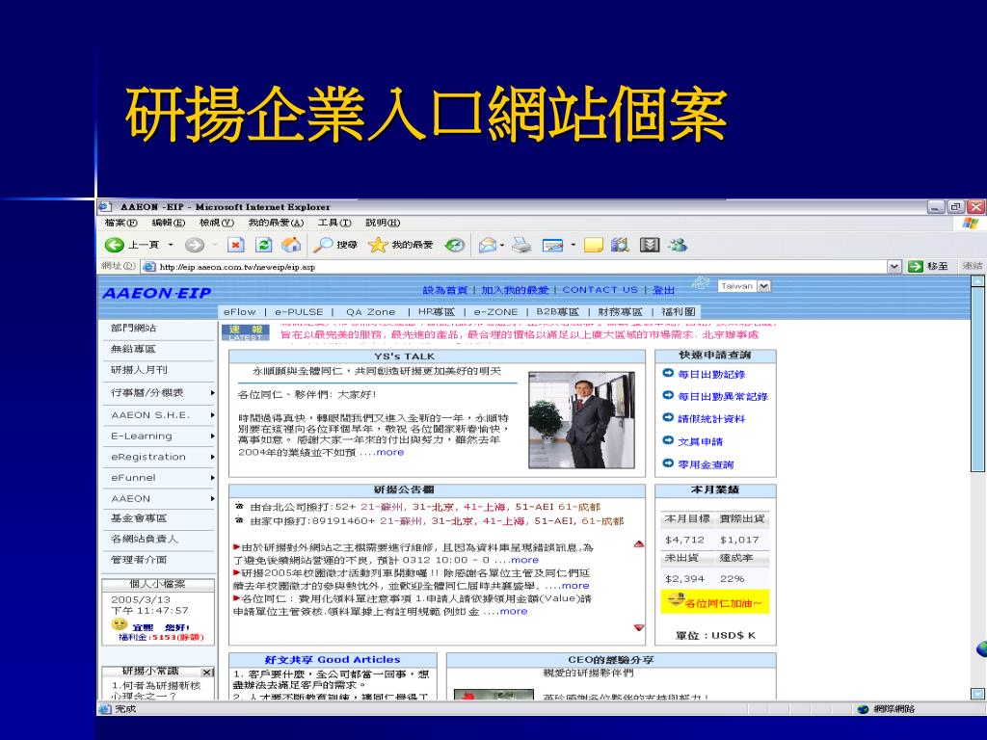Open the Back button history dropdown arrow
The height and width of the screenshot is (740, 987).
point(171,245)
